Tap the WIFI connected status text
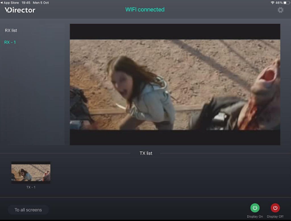Screen dimensions: 291x221 (145, 10)
